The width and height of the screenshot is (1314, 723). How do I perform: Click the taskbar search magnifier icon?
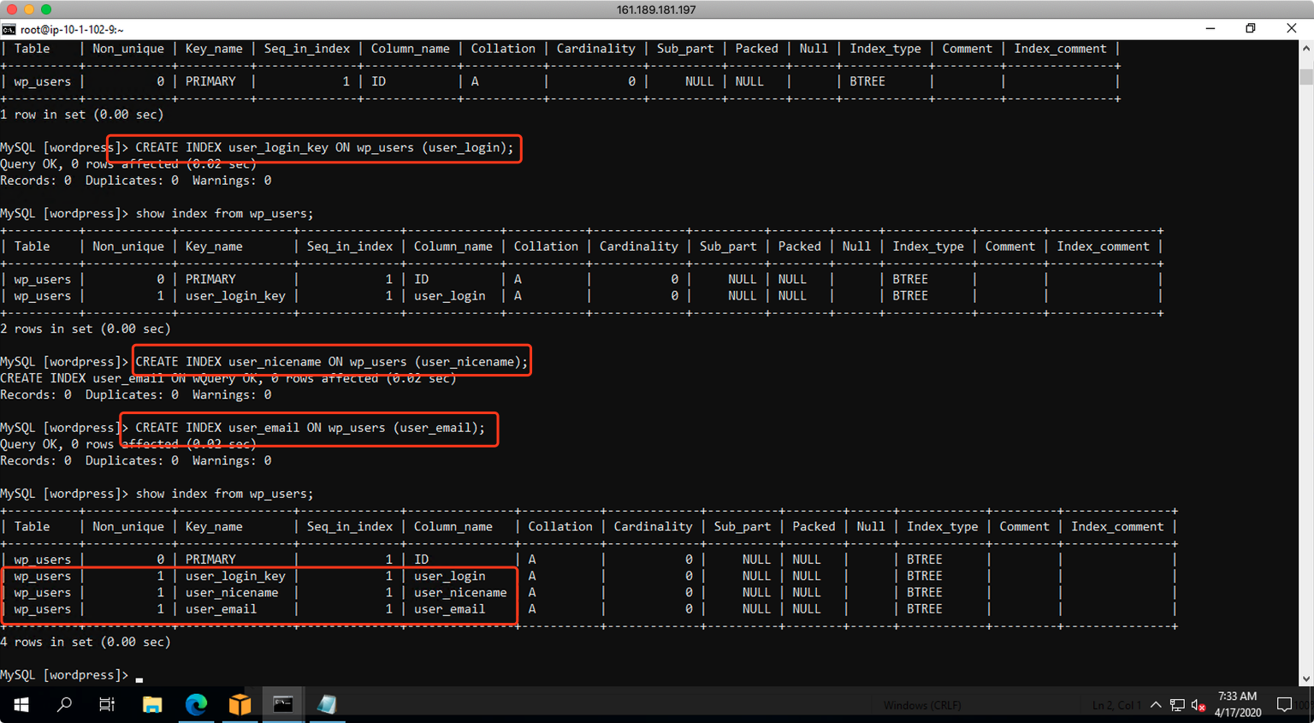coord(64,704)
